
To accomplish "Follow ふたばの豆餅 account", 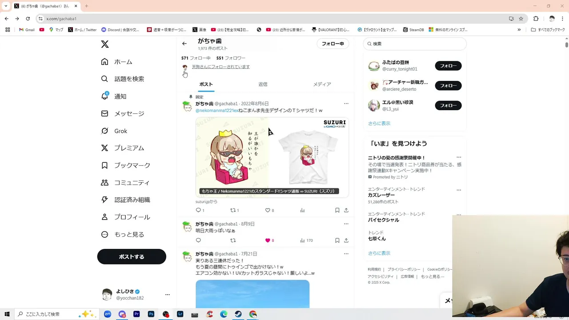I will (448, 66).
